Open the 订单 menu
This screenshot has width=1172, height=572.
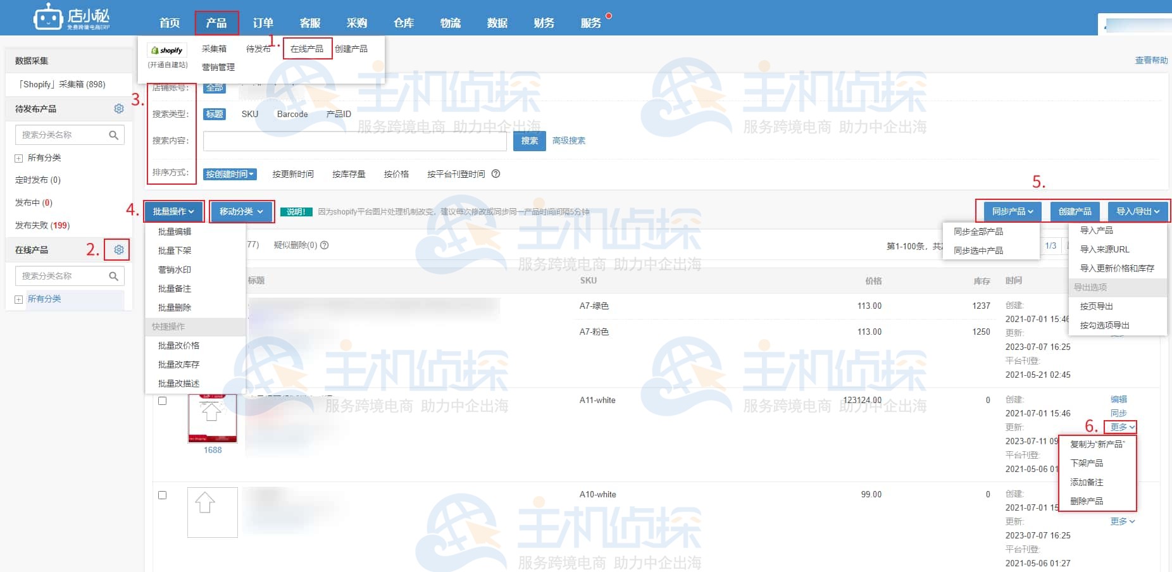click(263, 22)
